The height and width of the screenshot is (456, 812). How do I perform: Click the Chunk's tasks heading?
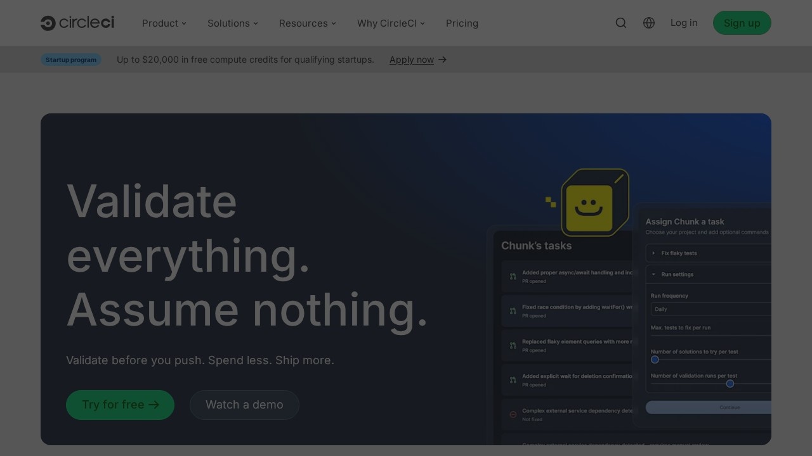pos(537,246)
